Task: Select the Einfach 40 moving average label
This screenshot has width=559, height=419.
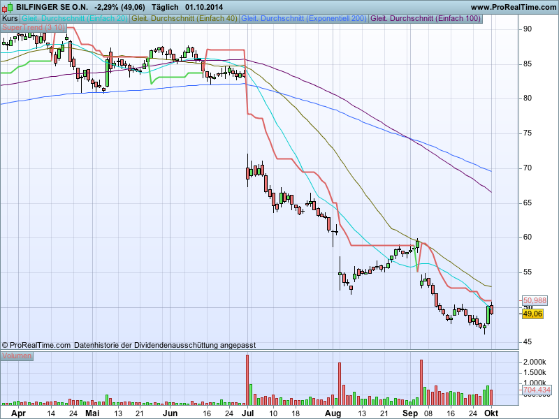Action: coord(185,18)
